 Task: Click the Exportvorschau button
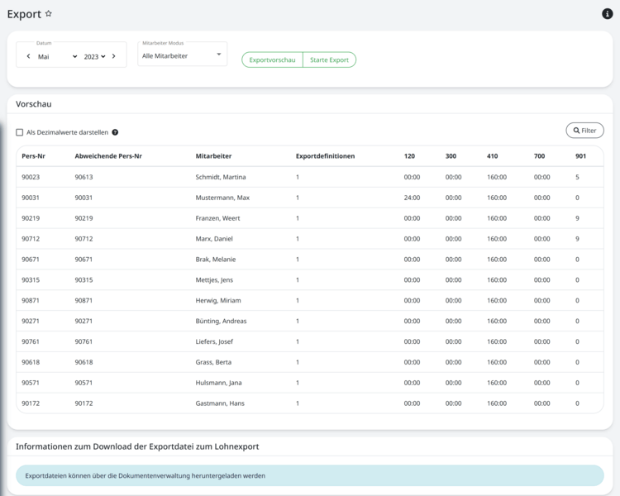(x=272, y=60)
